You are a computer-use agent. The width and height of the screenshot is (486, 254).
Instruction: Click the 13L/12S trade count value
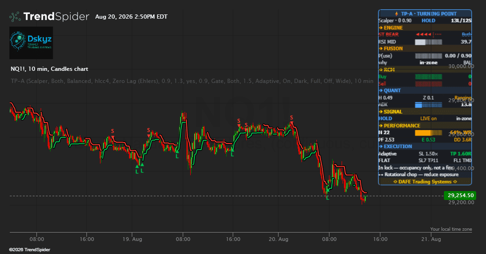tap(461, 21)
